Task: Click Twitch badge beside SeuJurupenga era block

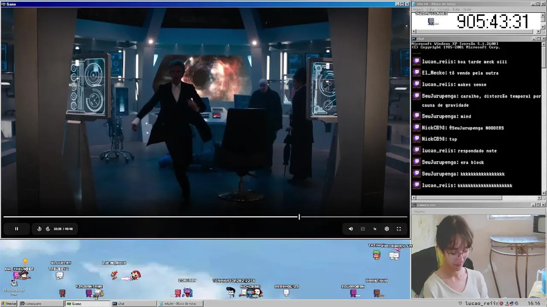Action: point(417,162)
